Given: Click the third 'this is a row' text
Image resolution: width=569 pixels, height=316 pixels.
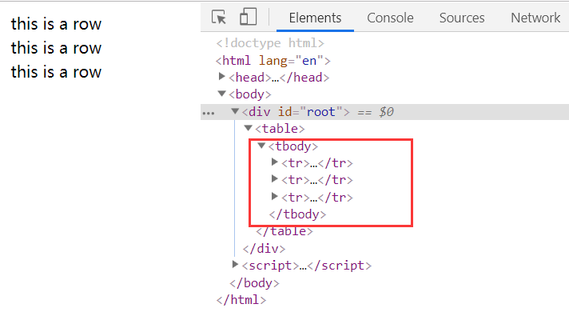Looking at the screenshot, I should pyautogui.click(x=56, y=72).
